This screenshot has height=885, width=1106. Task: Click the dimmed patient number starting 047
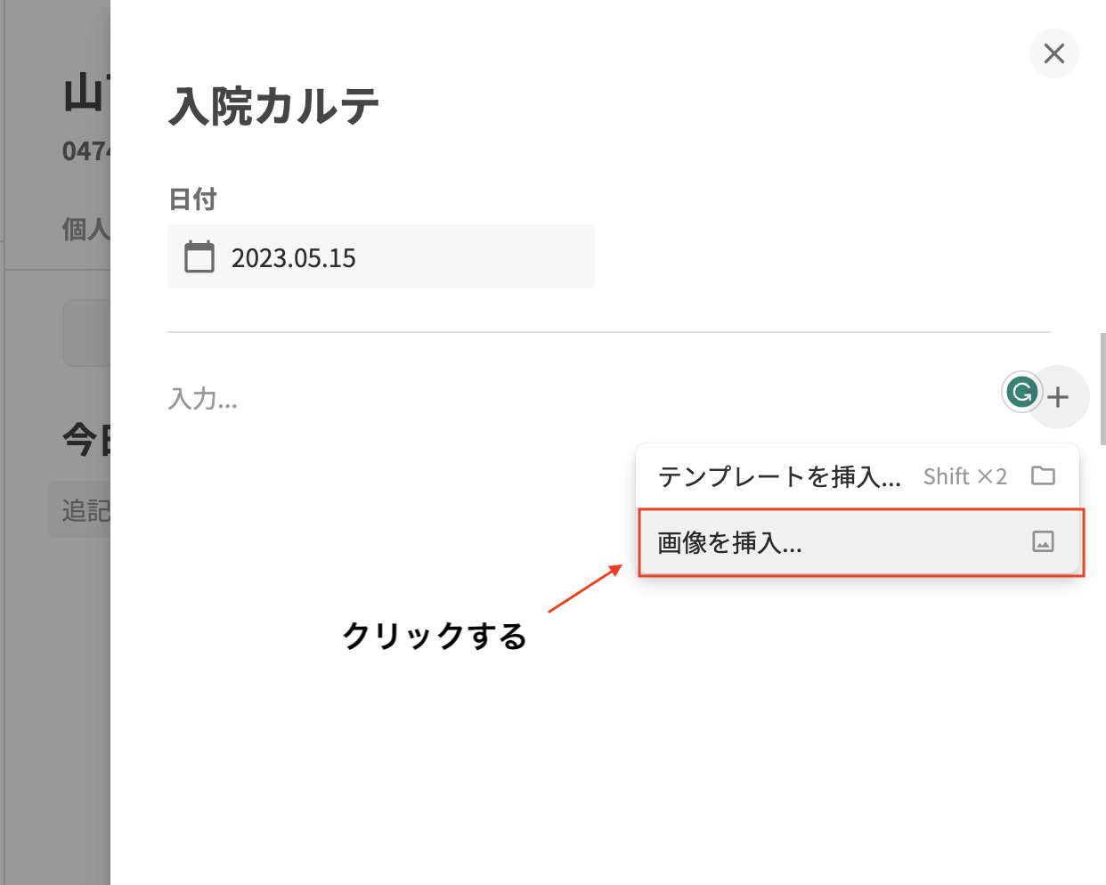click(x=85, y=151)
